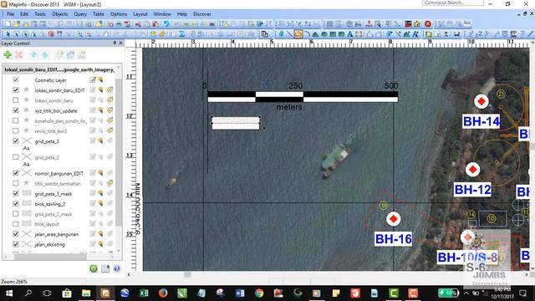
Task: Open Word from the Windows taskbar
Action: point(240,293)
